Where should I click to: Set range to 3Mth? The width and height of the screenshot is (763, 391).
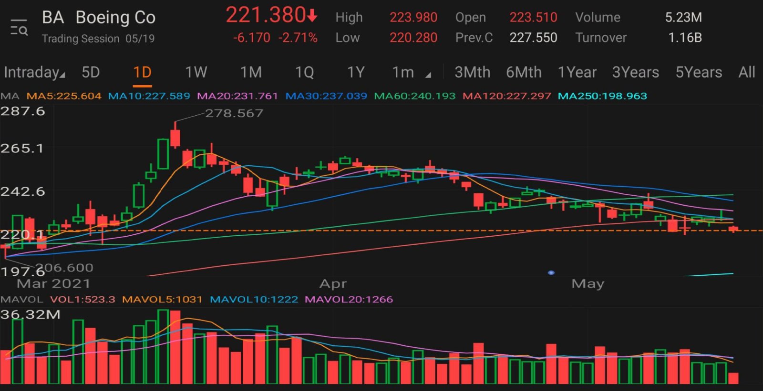pos(472,72)
